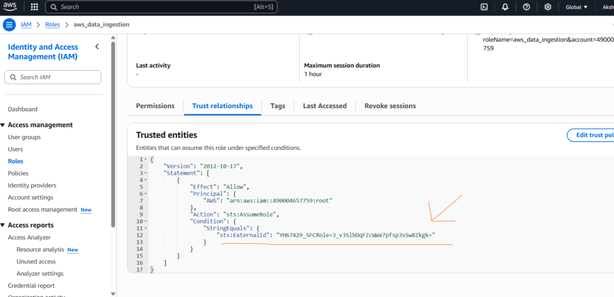Image resolution: width=614 pixels, height=297 pixels.
Task: Open the notifications bell icon
Action: click(505, 7)
